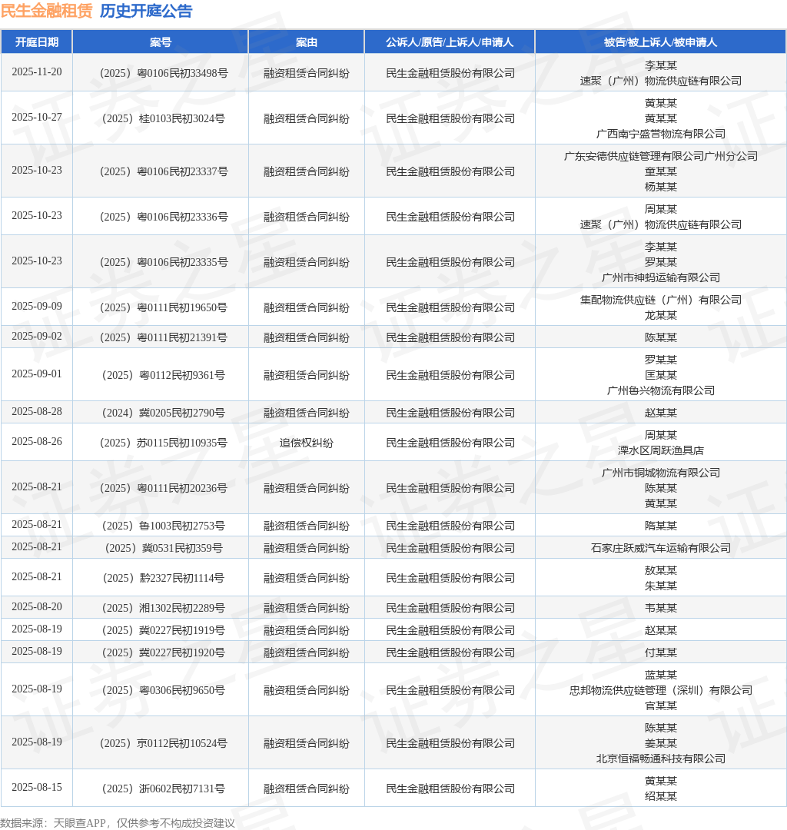Select the 公诉人/原告/上诉人/申请人 header
The height and width of the screenshot is (830, 787).
(450, 41)
